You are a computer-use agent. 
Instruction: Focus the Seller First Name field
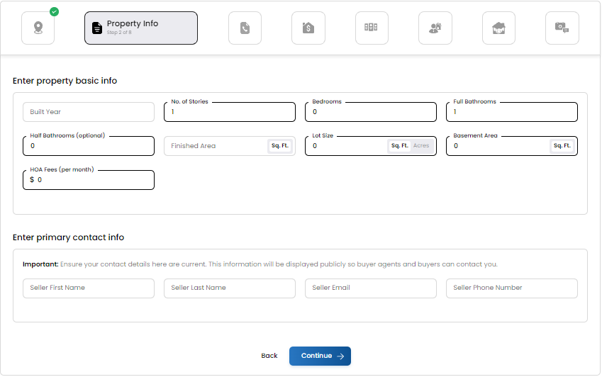[89, 288]
